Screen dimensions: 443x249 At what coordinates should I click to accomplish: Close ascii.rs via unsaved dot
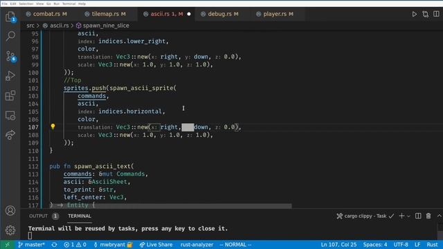coord(189,14)
